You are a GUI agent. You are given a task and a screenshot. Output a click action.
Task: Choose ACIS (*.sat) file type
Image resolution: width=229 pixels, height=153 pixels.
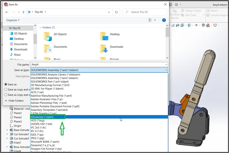(x=99, y=92)
